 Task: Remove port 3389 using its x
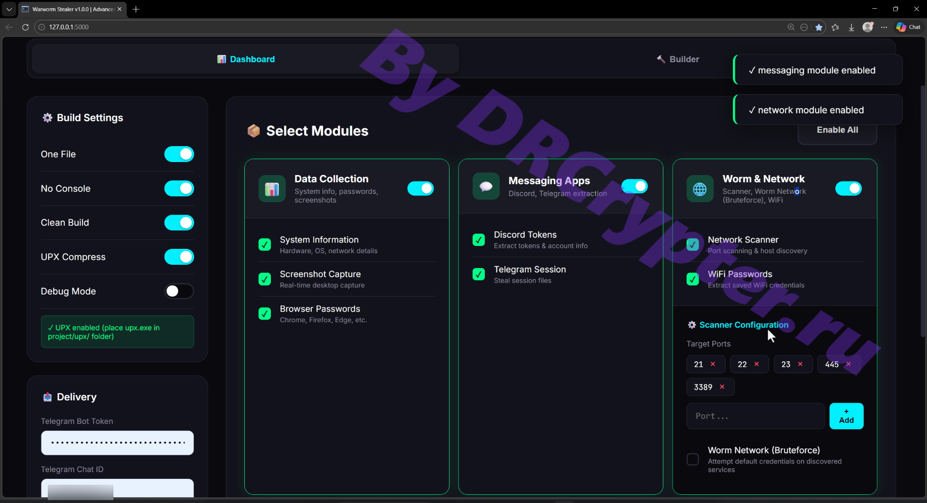[x=722, y=387]
